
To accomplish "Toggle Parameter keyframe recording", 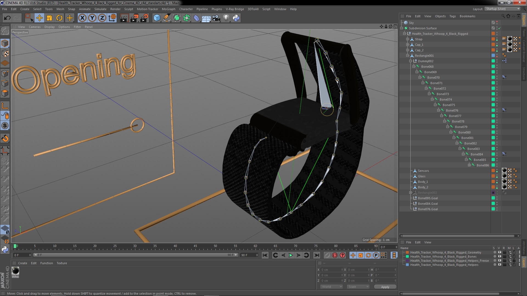I will pos(376,255).
